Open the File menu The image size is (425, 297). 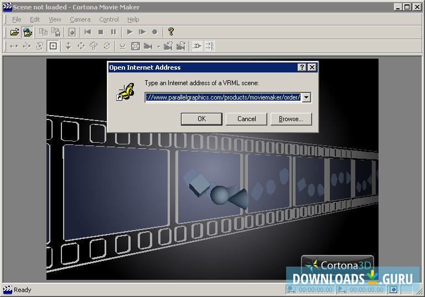click(x=17, y=19)
